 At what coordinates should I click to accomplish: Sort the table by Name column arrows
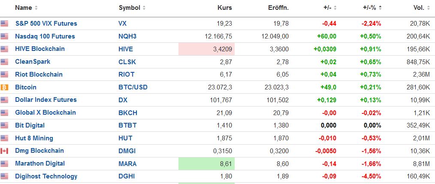36,8
